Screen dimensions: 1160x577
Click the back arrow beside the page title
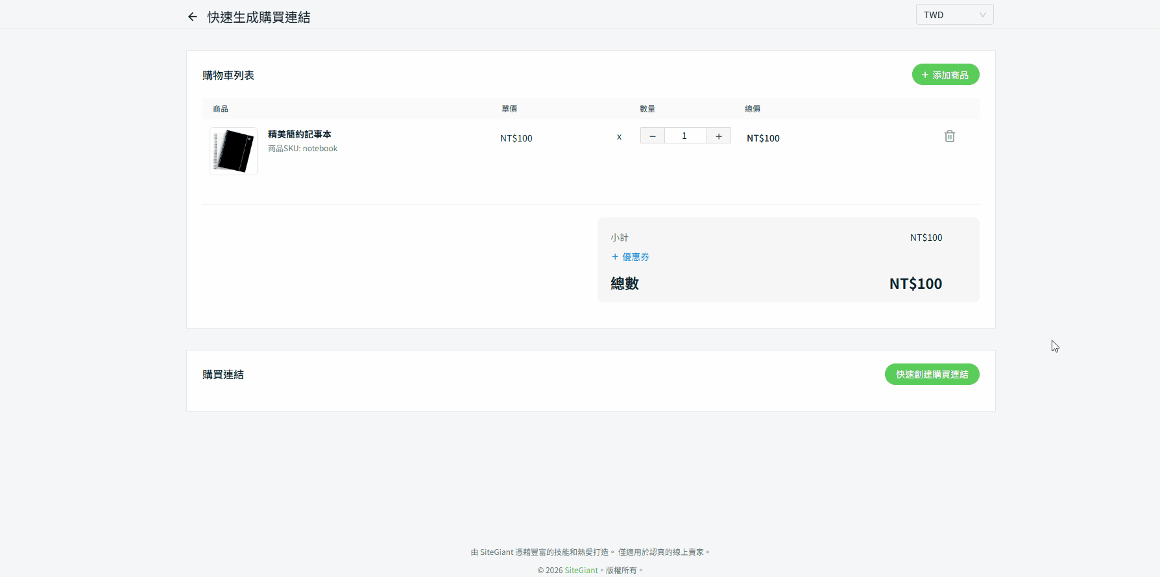click(x=192, y=17)
